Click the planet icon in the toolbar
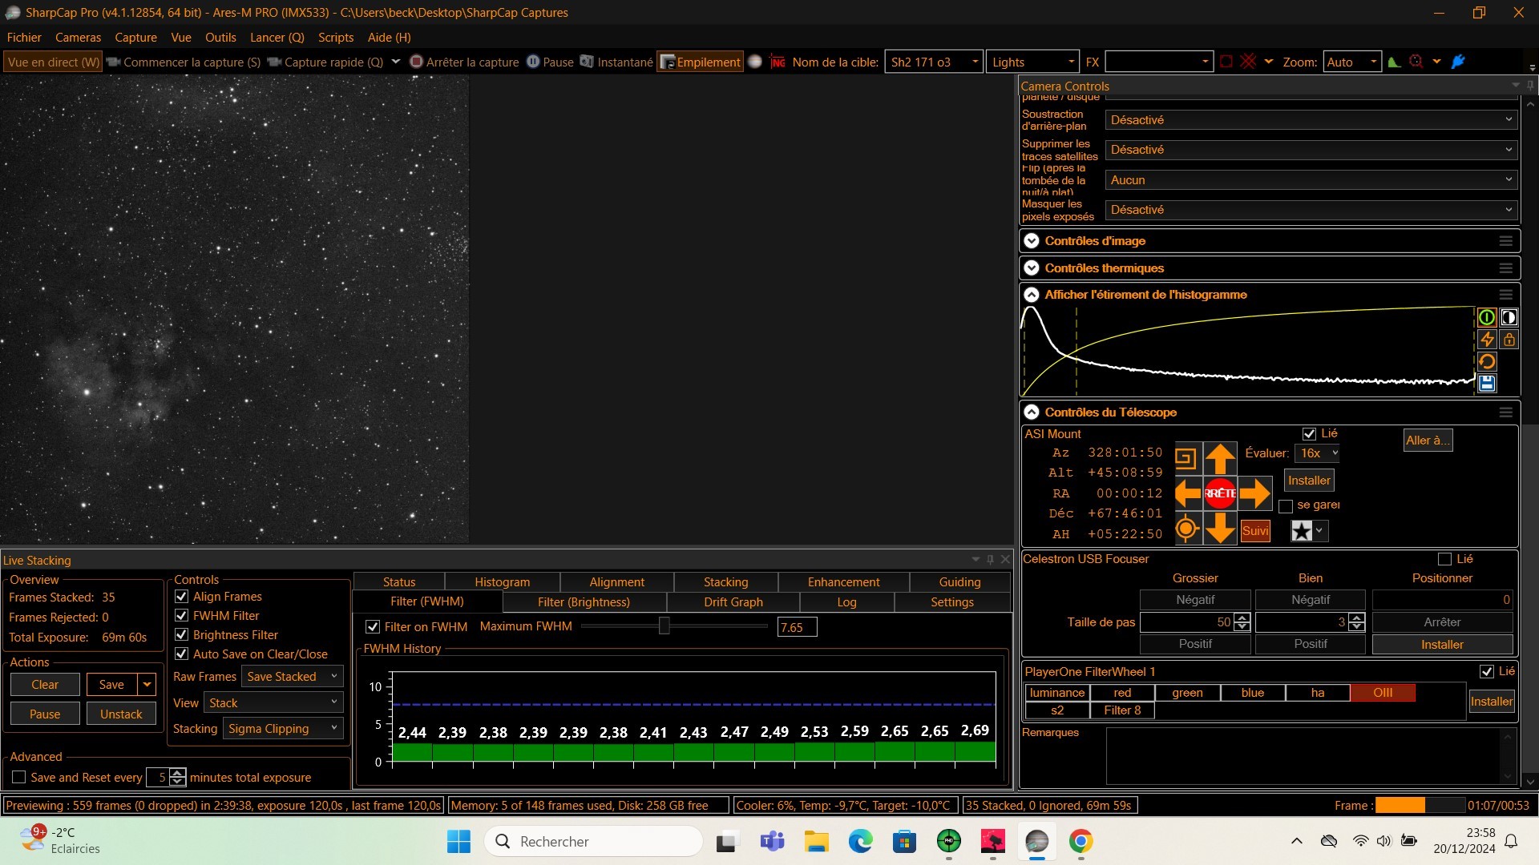Viewport: 1539px width, 865px height. (x=755, y=62)
